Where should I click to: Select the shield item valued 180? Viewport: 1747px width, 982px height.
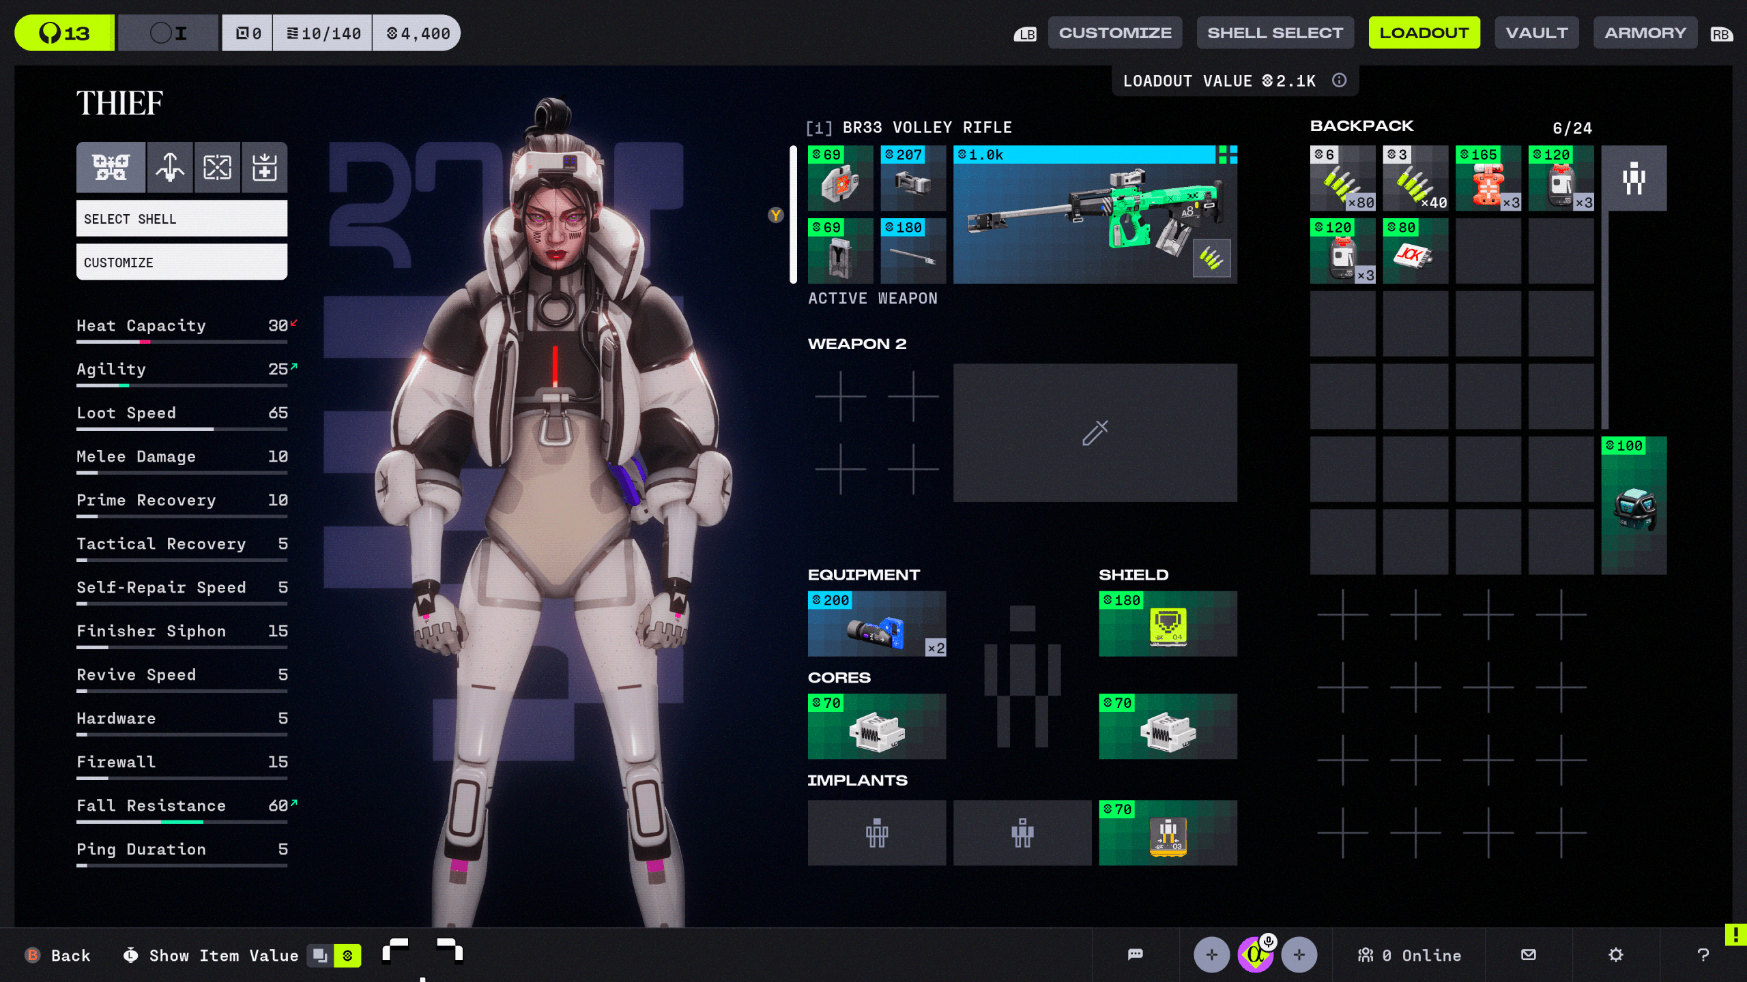[x=1167, y=624]
